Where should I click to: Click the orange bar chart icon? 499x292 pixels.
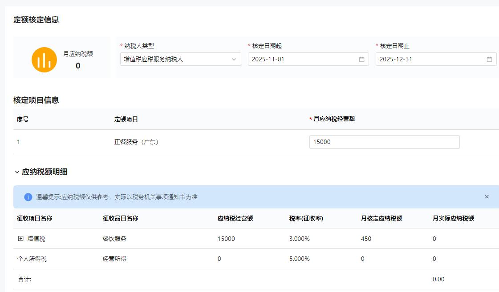44,60
